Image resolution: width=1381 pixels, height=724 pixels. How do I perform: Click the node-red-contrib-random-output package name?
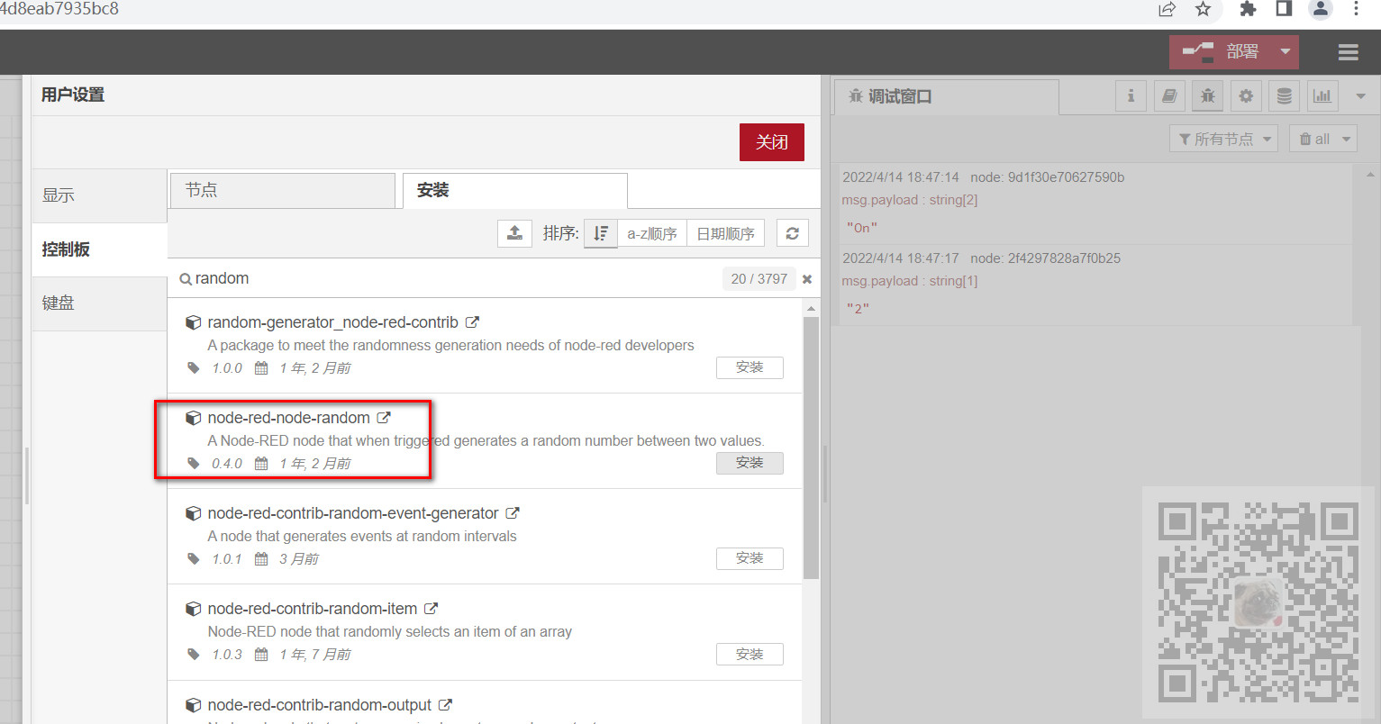point(320,705)
